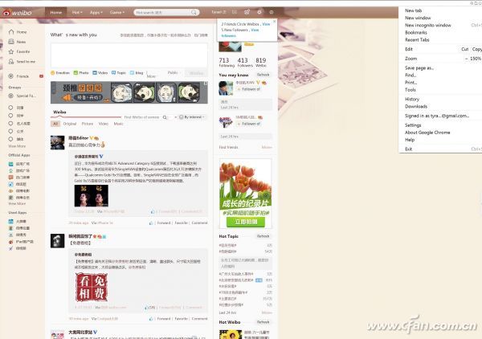482x339 pixels.
Task: Click the Weibo logo in the header
Action: [18, 13]
